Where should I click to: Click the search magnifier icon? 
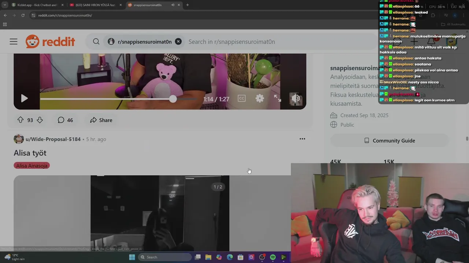(96, 42)
